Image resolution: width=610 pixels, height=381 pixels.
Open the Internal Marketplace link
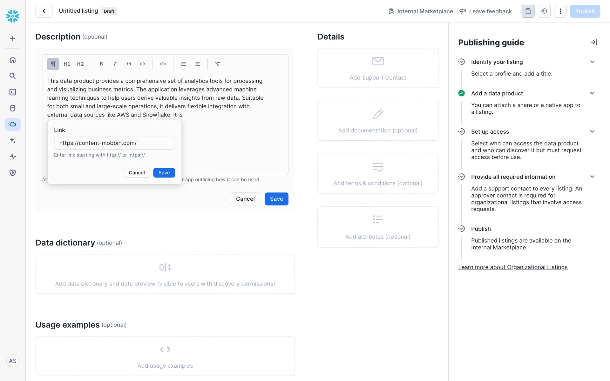pos(421,11)
